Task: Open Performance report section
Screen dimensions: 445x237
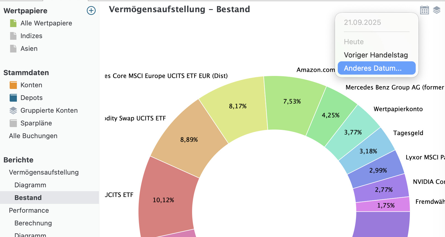Action: (29, 210)
